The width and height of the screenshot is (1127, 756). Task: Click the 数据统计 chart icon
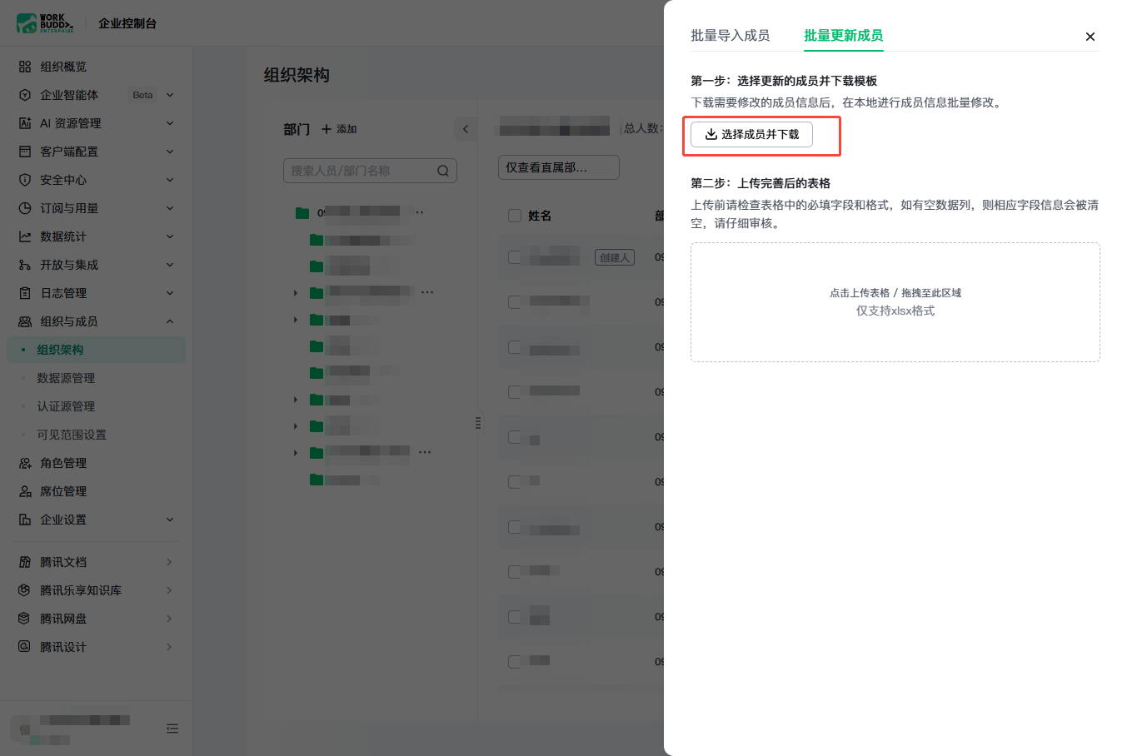(25, 236)
